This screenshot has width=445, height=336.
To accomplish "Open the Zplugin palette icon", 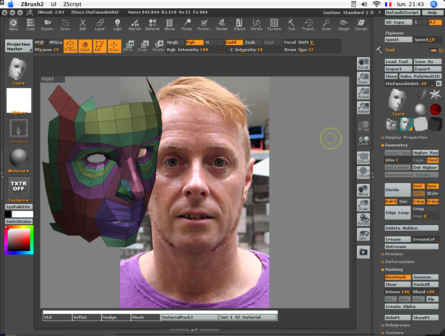I will click(x=344, y=25).
